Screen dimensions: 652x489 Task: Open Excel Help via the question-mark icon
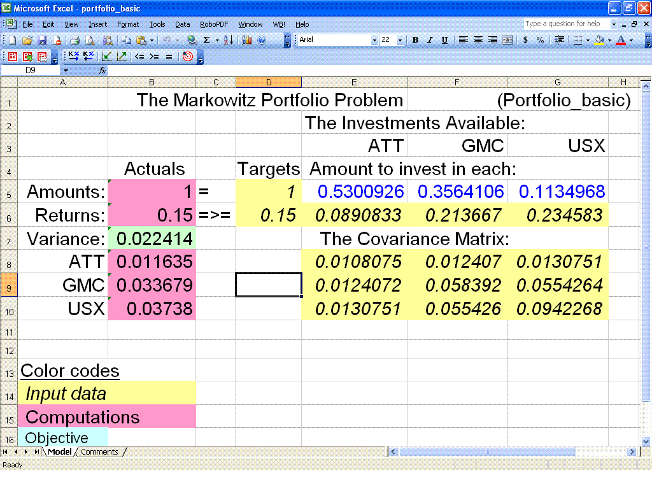[262, 40]
